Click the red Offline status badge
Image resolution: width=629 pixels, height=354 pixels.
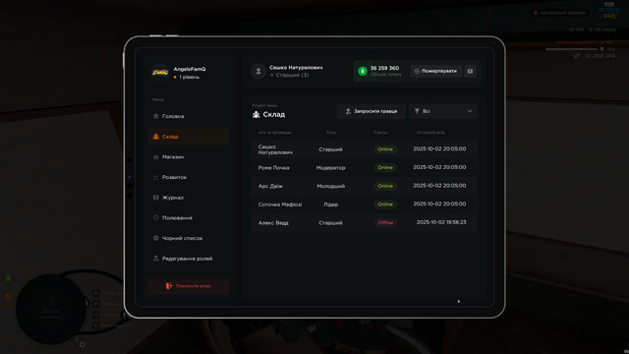pyautogui.click(x=385, y=222)
